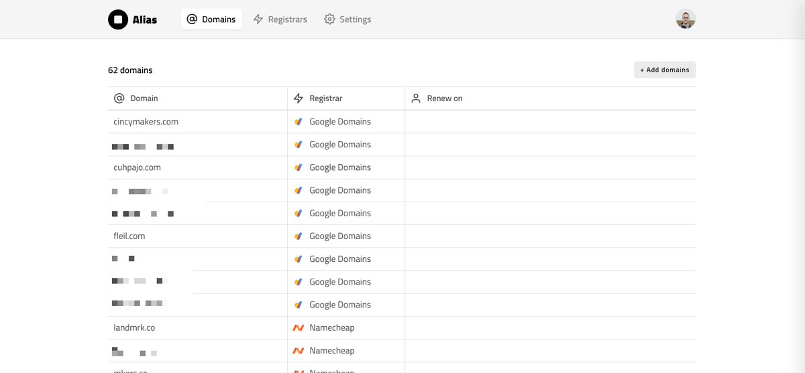Click the Registrar column header
This screenshot has width=805, height=373.
tap(346, 98)
